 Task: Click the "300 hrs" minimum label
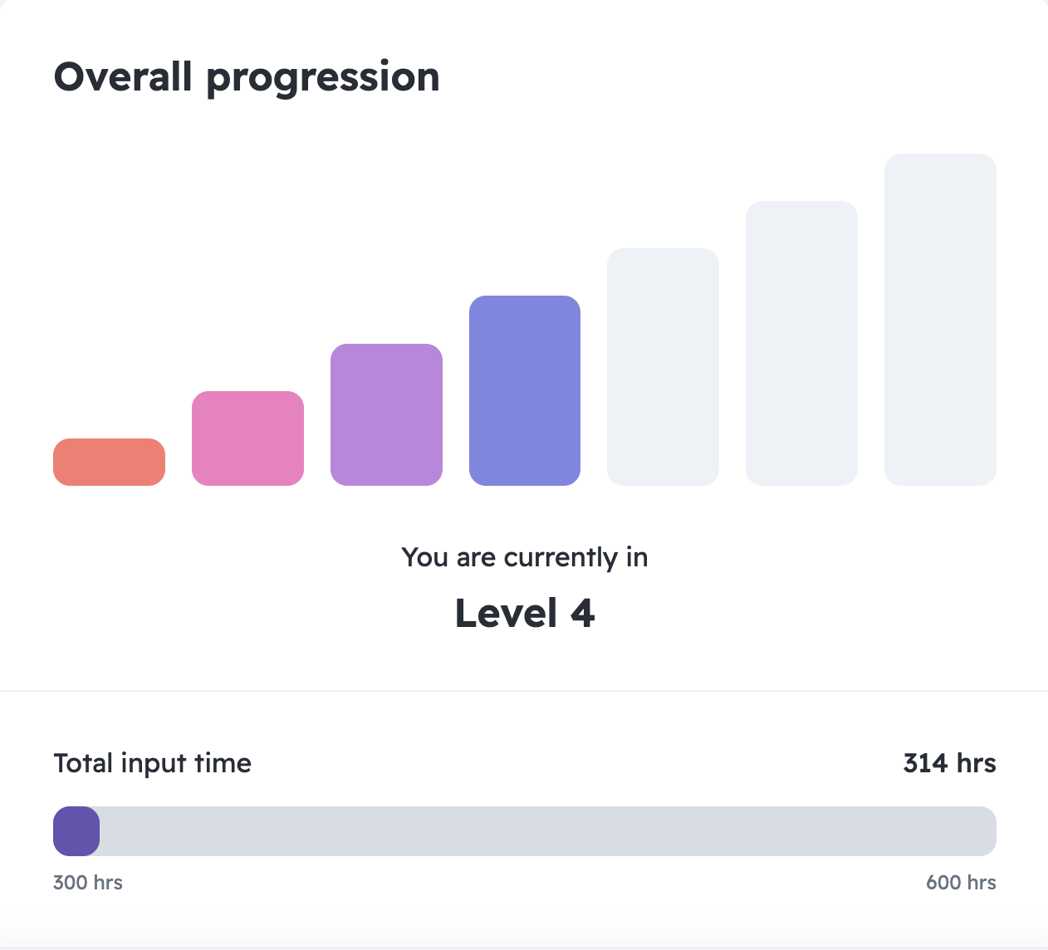(x=88, y=883)
